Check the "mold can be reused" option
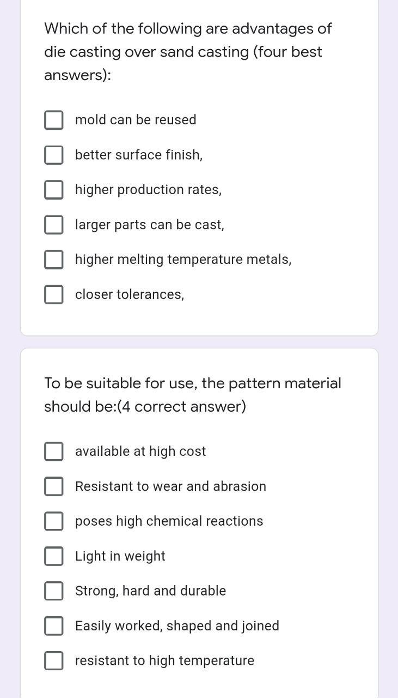Viewport: 398px width, 698px height. coord(53,119)
